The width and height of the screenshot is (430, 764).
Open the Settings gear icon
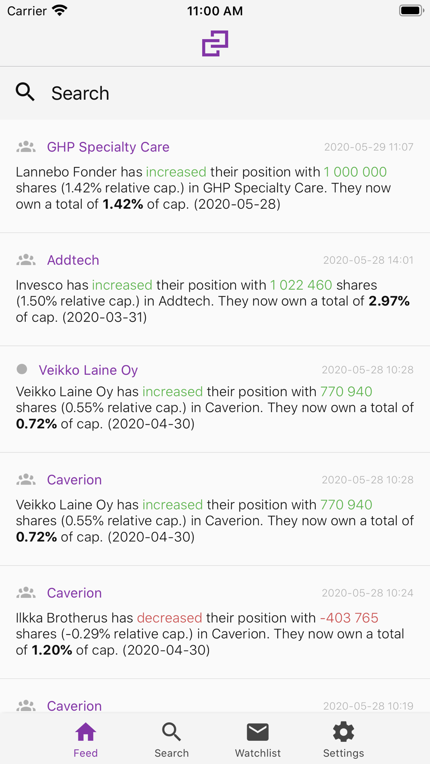(344, 732)
